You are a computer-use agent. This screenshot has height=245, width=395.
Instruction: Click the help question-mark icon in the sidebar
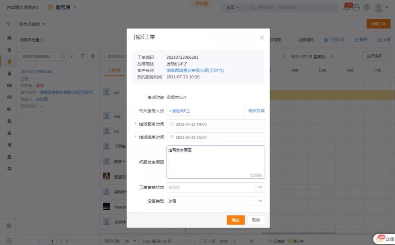click(9, 226)
